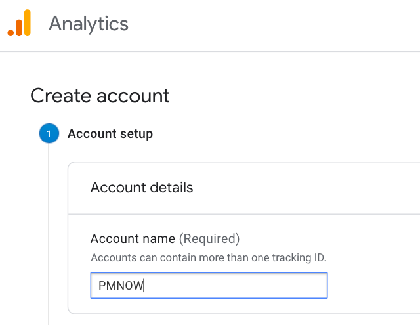
Task: Click the blank header area right of Analytics
Action: click(x=273, y=24)
